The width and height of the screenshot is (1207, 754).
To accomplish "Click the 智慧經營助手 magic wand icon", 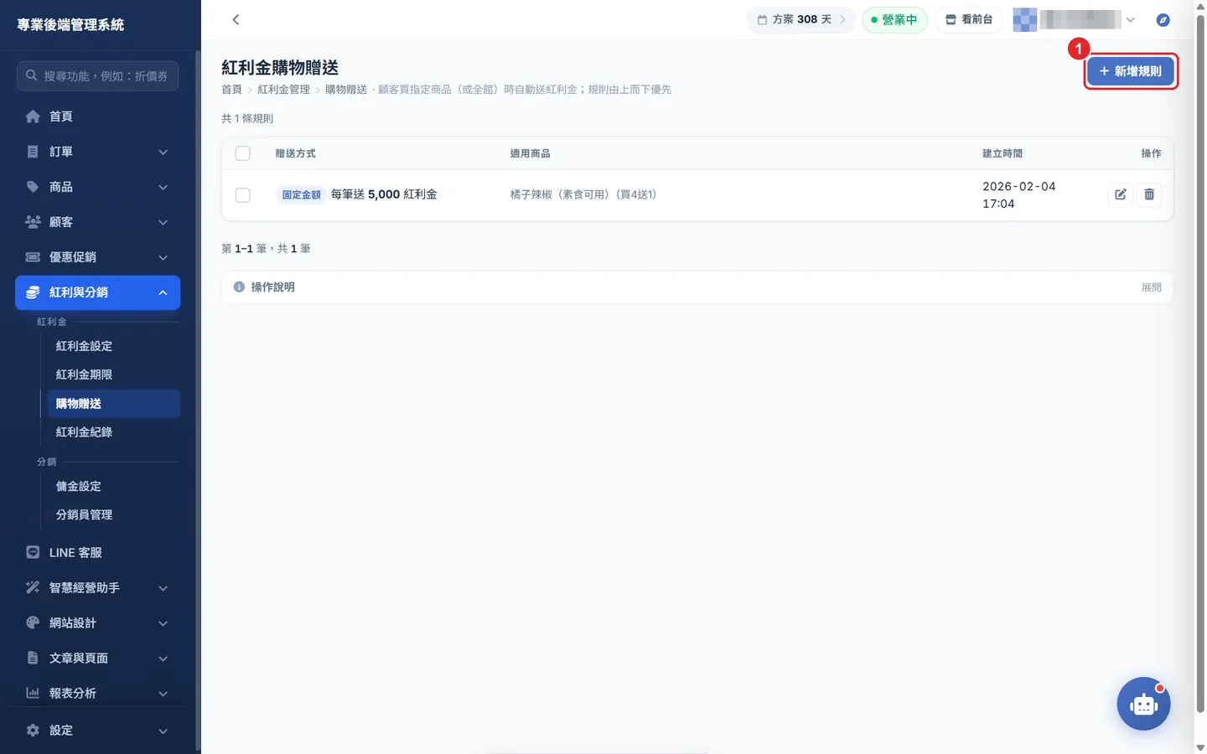I will 33,588.
